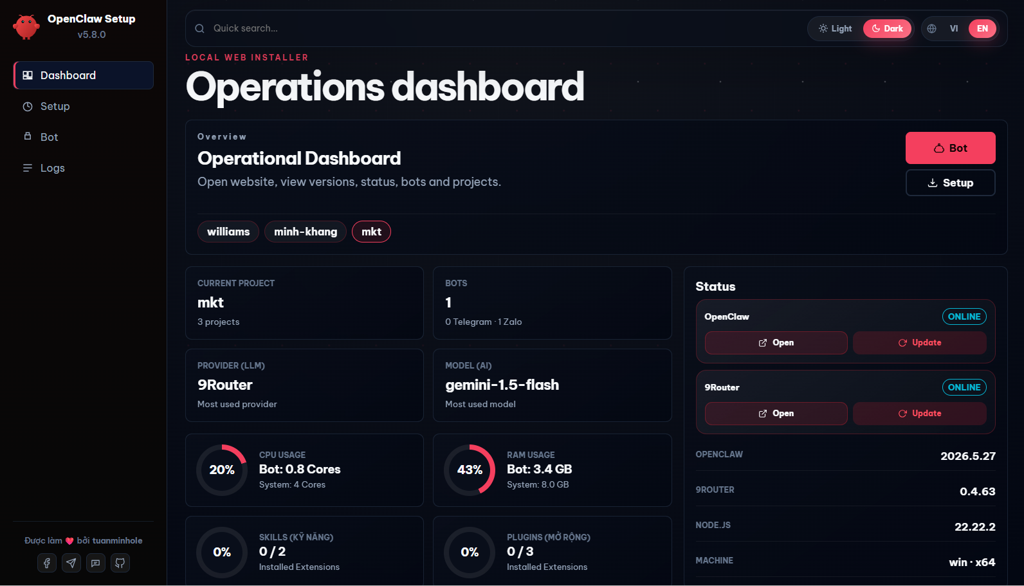Viewport: 1024px width, 586px height.
Task: Click the tuanminhole credit link
Action: pos(117,540)
